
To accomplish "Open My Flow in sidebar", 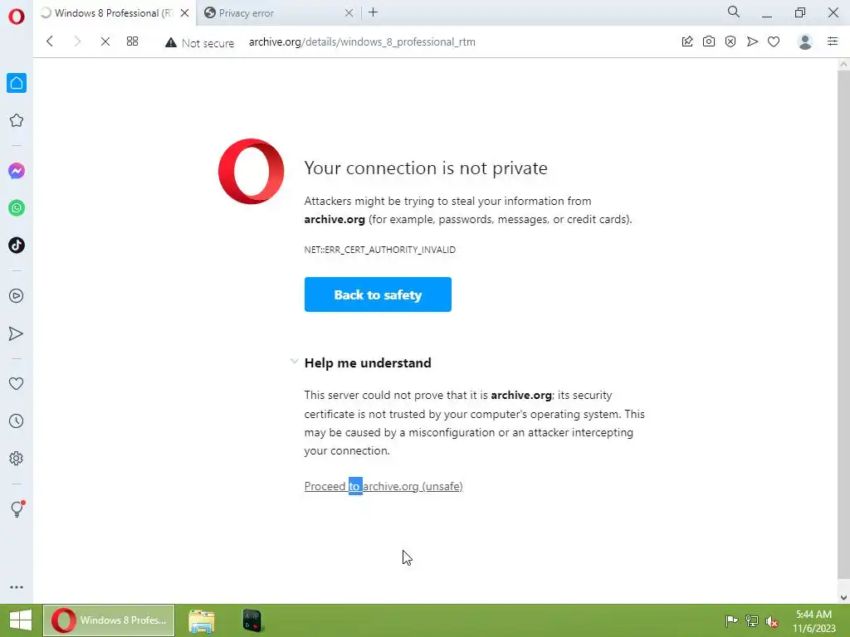I will pos(17,333).
